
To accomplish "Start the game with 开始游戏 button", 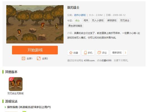I will (35, 50).
